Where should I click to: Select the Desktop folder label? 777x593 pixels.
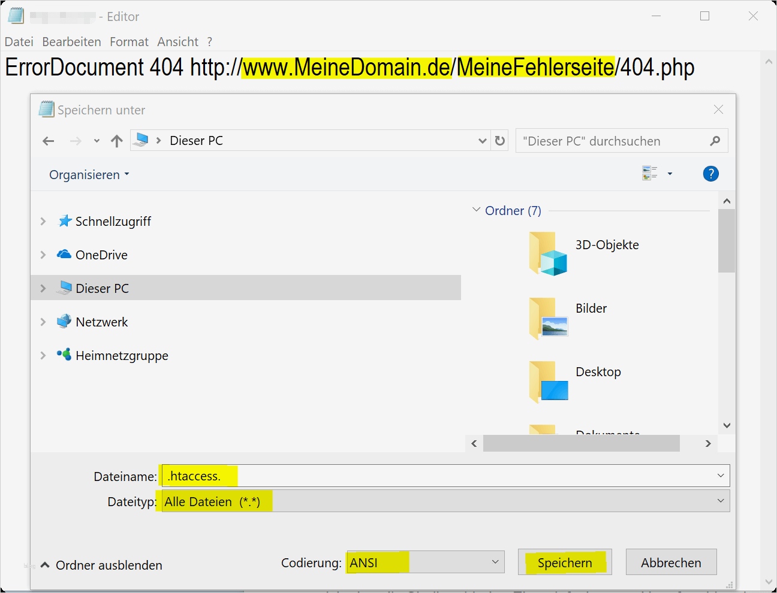click(598, 372)
